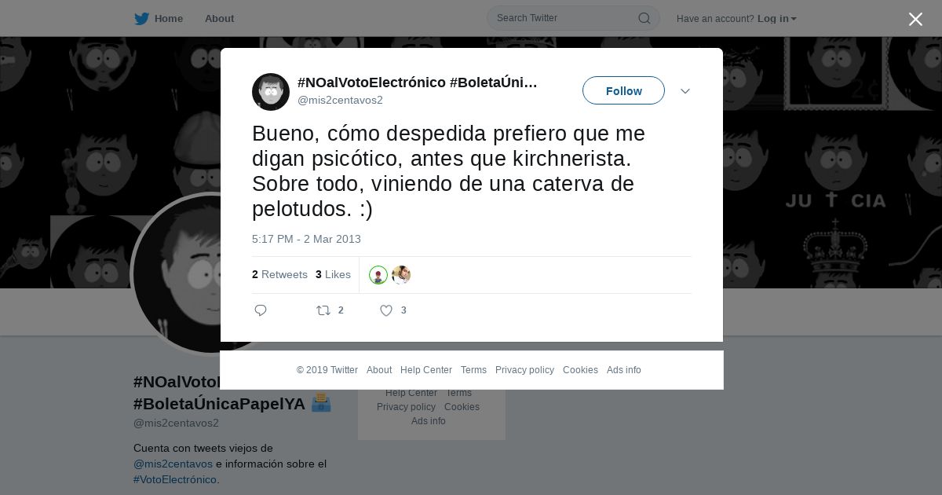942x495 pixels.
Task: Like the tweet with heart icon
Action: 386,310
